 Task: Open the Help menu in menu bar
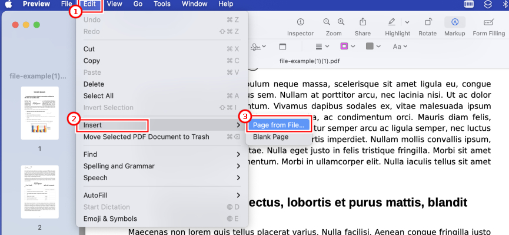click(x=225, y=4)
